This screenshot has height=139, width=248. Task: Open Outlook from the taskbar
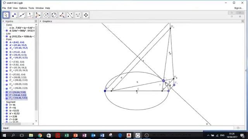(x=93, y=135)
